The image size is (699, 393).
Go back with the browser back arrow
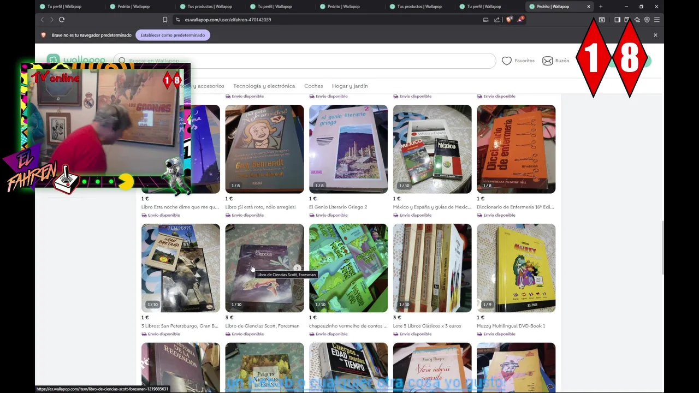coord(42,20)
